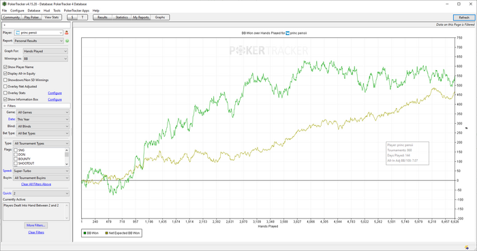Open the tournament Type dropdown
477x251 pixels.
click(42, 144)
